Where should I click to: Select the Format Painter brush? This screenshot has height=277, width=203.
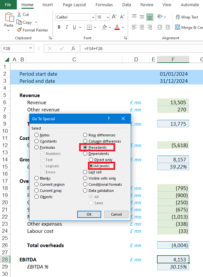[19, 30]
